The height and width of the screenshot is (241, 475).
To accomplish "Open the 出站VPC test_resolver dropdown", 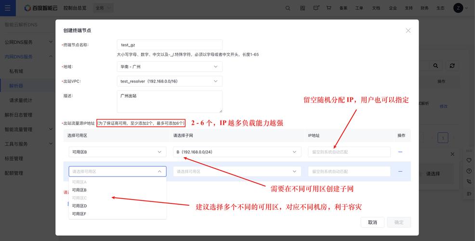I will (x=170, y=81).
